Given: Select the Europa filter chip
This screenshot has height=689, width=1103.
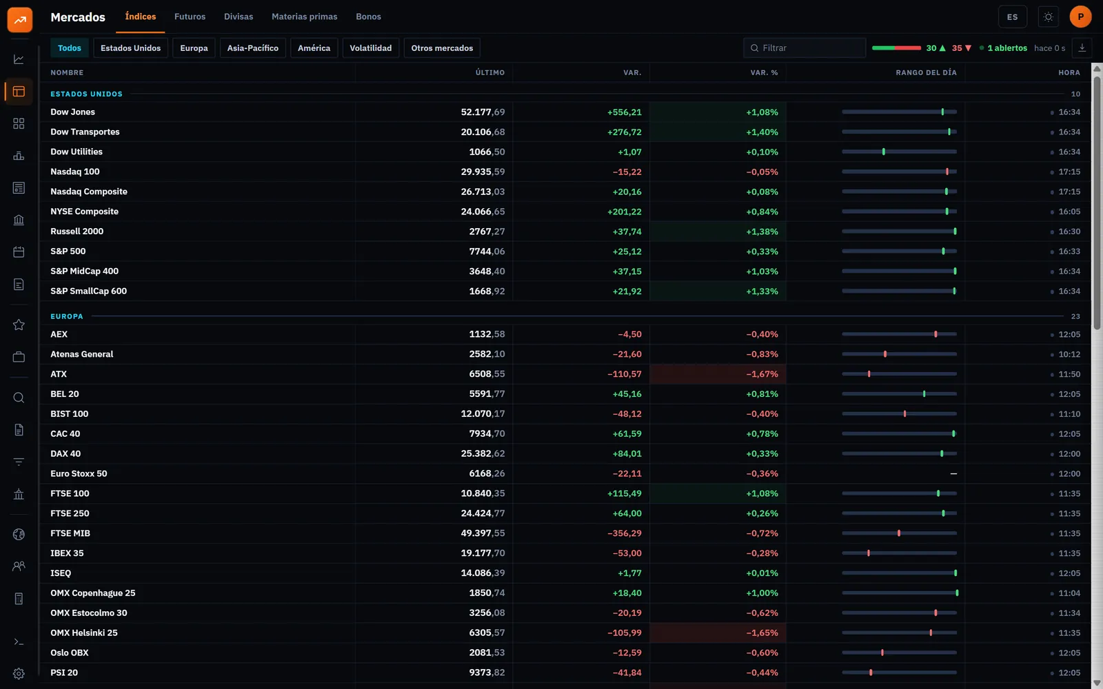Looking at the screenshot, I should (x=194, y=48).
